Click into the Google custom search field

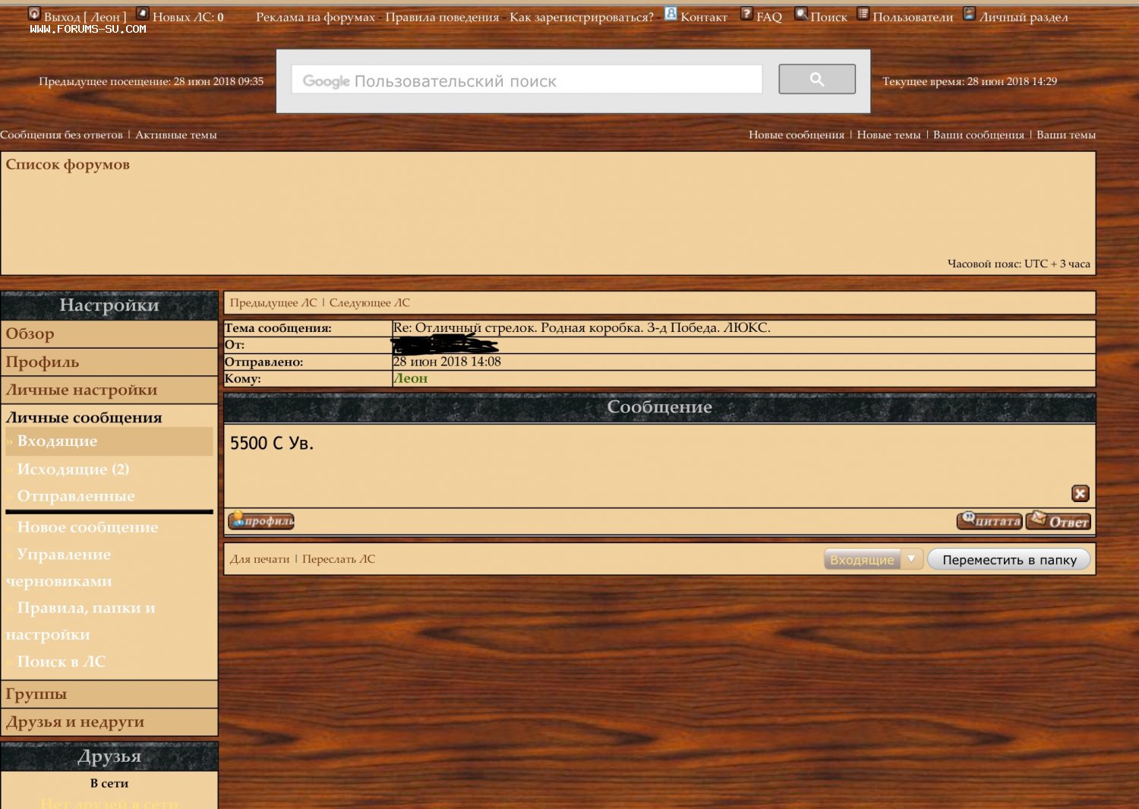pyautogui.click(x=526, y=80)
